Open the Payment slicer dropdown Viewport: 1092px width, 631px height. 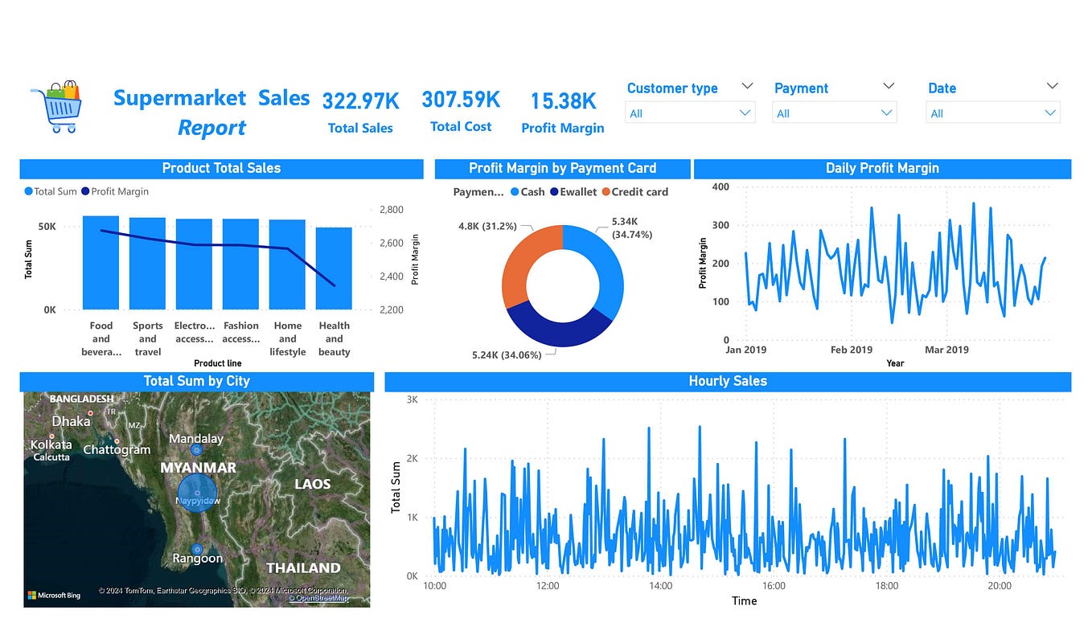(x=888, y=113)
